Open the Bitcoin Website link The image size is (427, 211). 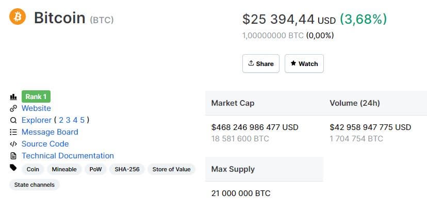pyautogui.click(x=36, y=108)
